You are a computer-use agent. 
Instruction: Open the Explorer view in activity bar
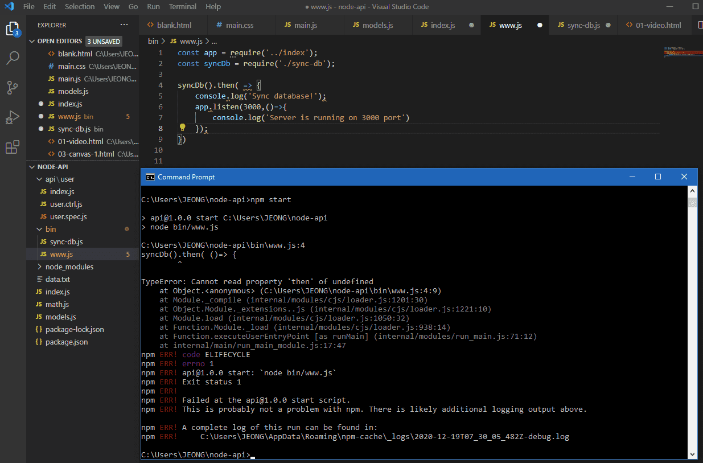13,28
